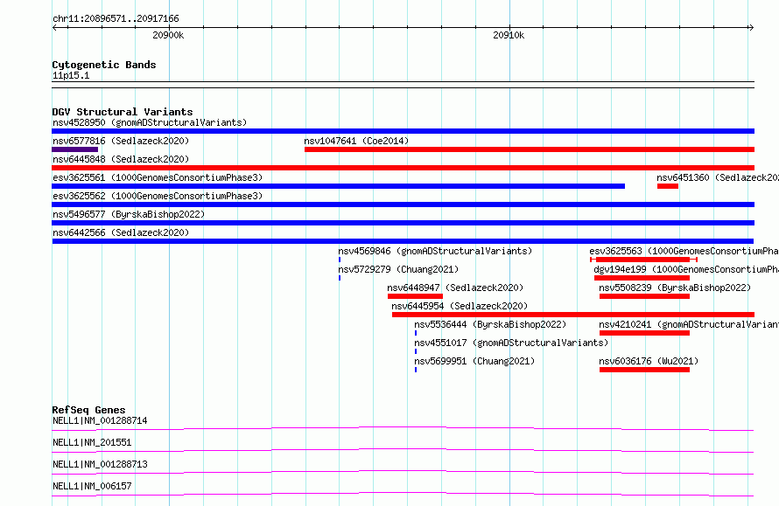Click the tiny blue mark under nsv4551017
Screen dimensions: 779x506
[416, 351]
